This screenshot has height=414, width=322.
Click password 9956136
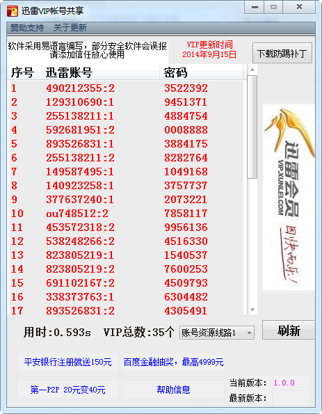click(x=186, y=228)
